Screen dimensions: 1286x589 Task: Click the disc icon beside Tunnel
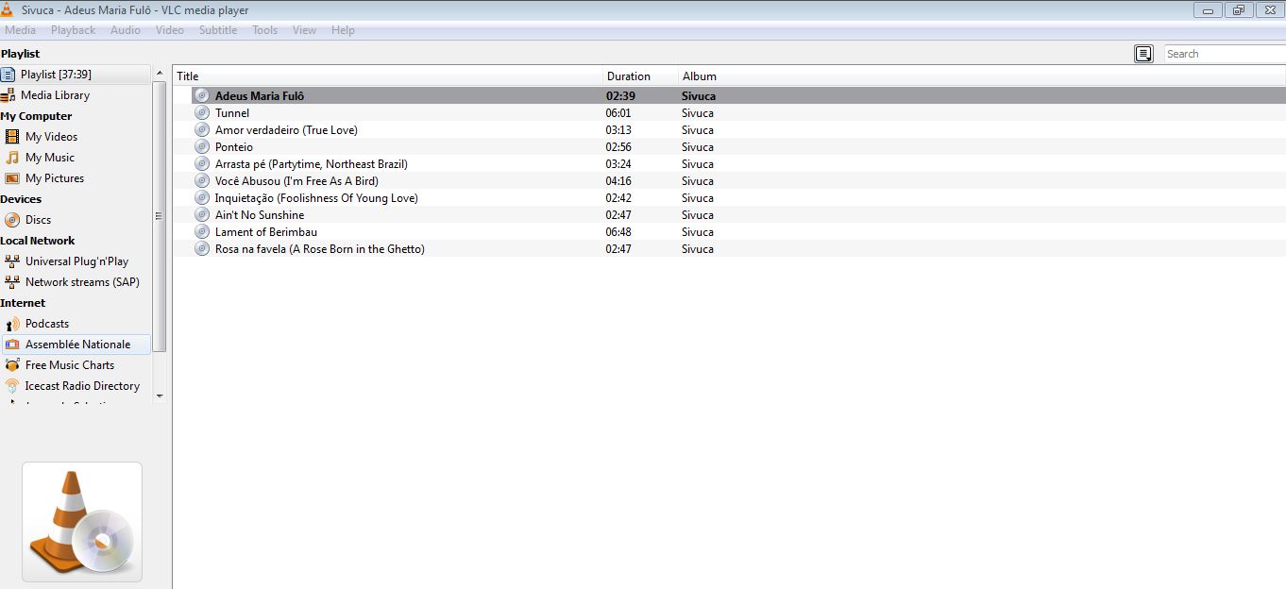[x=201, y=112]
